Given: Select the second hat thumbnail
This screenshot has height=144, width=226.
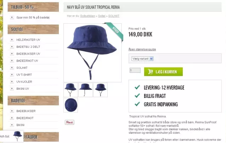Looking at the screenshot, I should click(85, 90).
